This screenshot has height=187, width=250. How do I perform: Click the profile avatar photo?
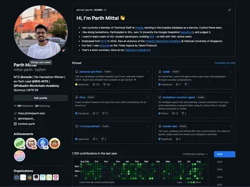click(41, 32)
